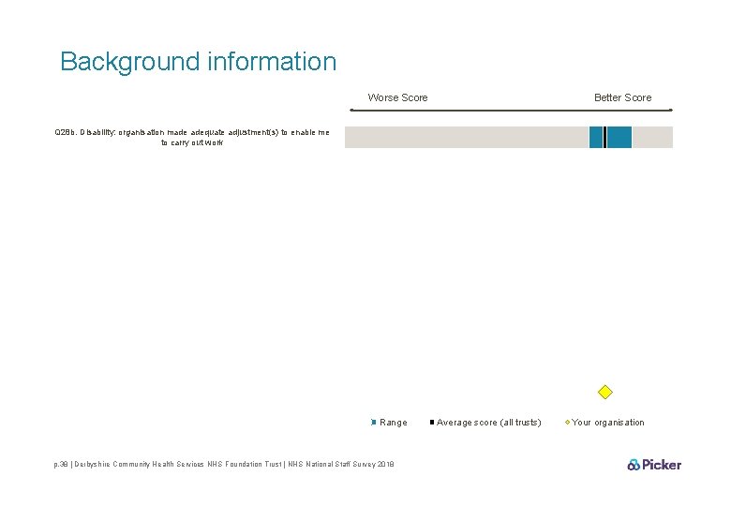The height and width of the screenshot is (506, 731).
Task: Click 'Average score (all trusts)' legend text
Action: 489,423
